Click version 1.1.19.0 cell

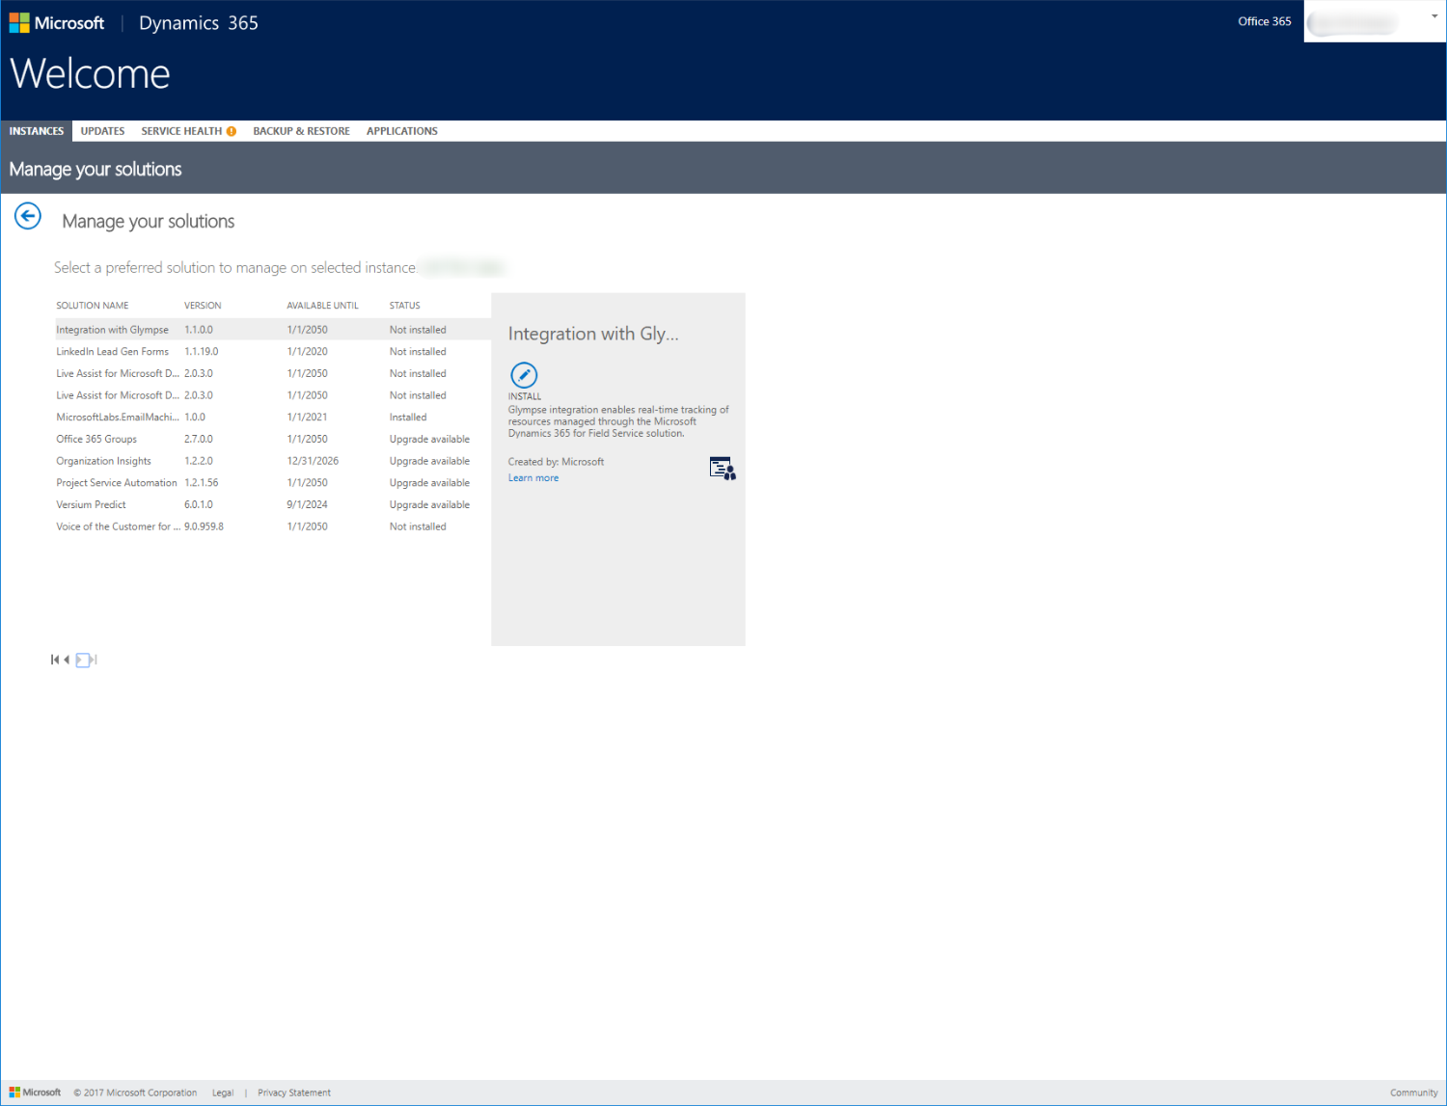pos(202,352)
